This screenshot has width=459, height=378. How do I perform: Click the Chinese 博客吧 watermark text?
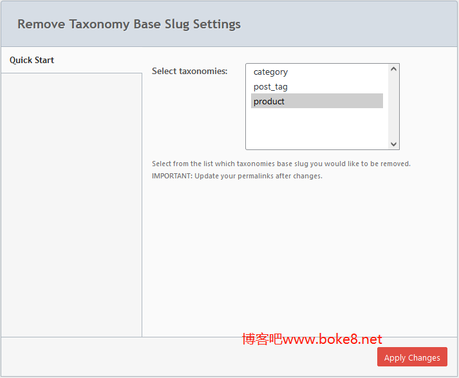(x=262, y=339)
